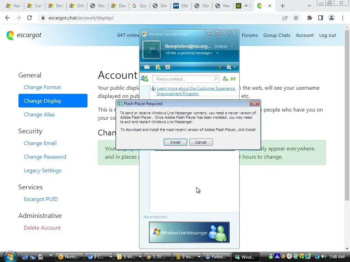Open the film-strip video icon in Messenger toolbar
Image resolution: width=350 pixels, height=262 pixels.
[x=168, y=67]
